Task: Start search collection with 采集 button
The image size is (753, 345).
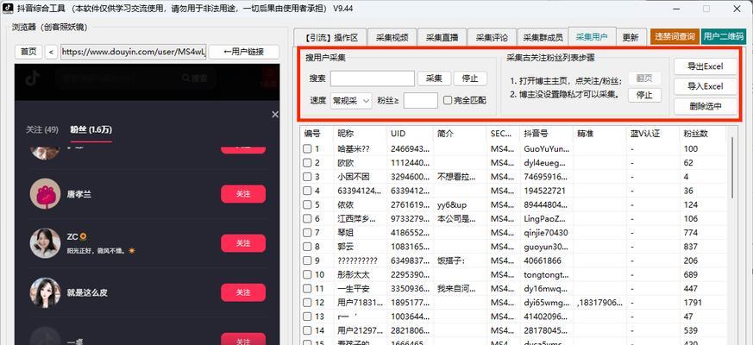Action: click(434, 78)
